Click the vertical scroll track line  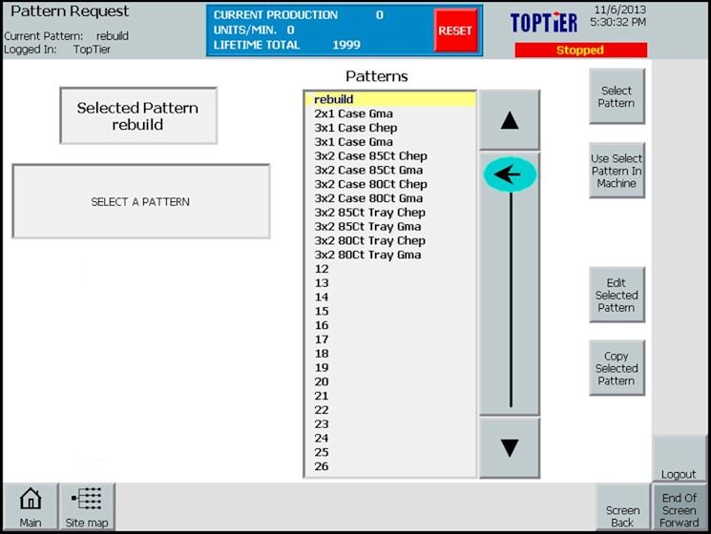[x=511, y=305]
